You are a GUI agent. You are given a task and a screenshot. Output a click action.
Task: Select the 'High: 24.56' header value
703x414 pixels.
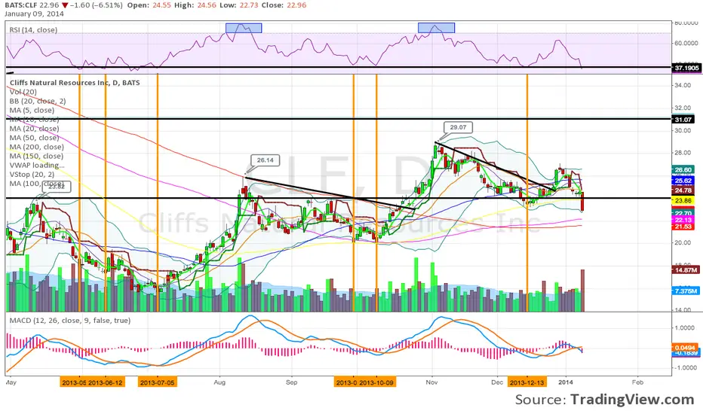195,5
